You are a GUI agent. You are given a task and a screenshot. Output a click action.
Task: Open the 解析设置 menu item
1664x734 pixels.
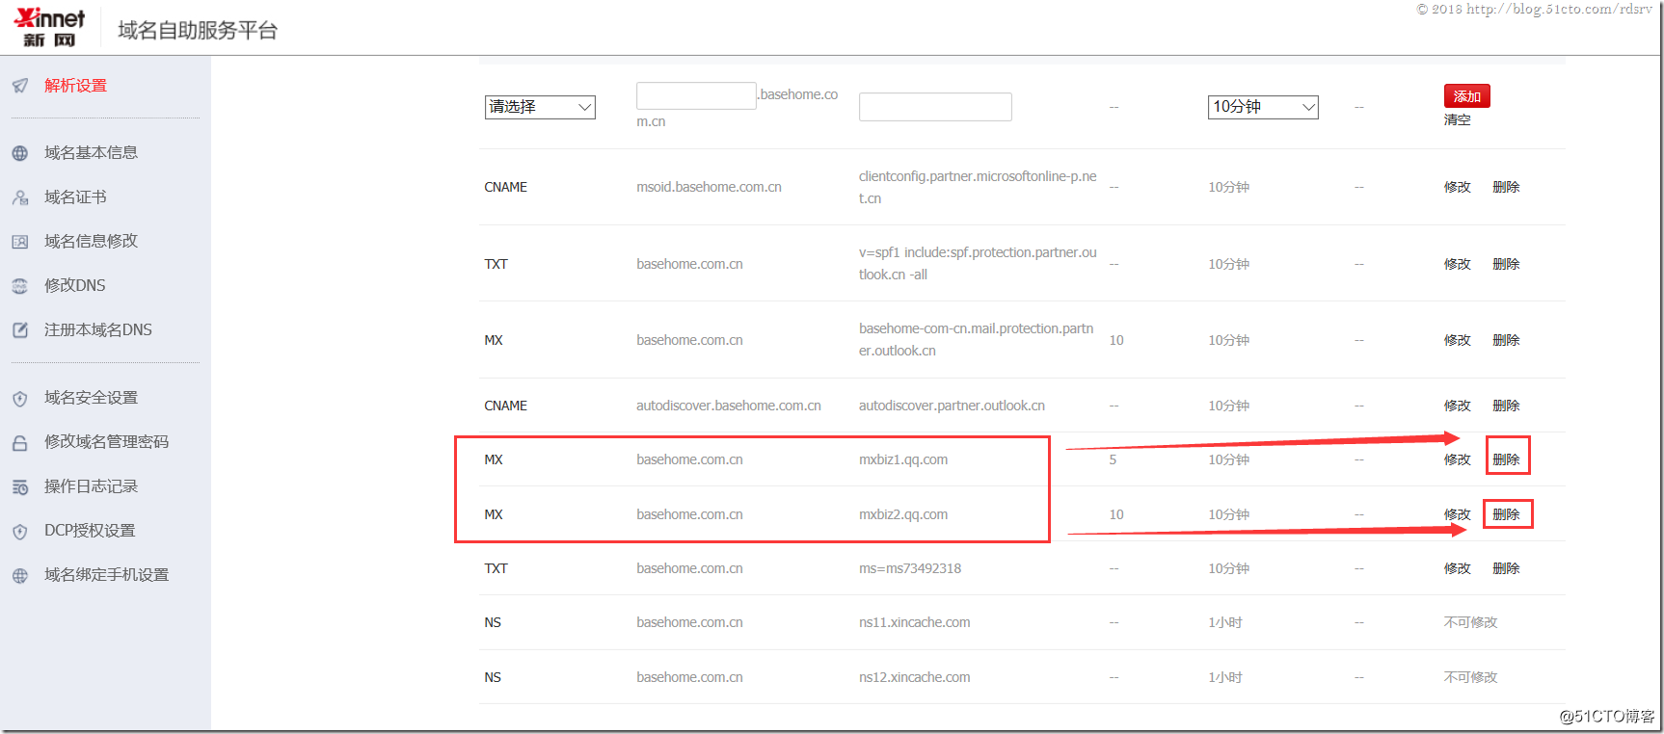[x=76, y=86]
